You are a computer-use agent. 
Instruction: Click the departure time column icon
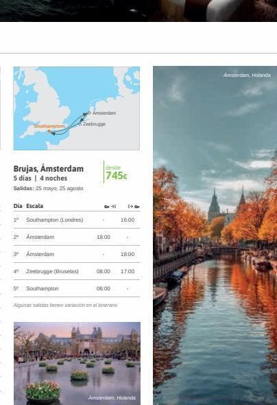pos(134,207)
